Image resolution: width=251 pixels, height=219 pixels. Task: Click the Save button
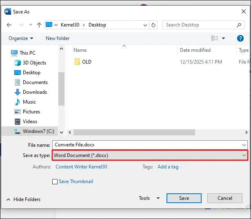click(x=184, y=198)
